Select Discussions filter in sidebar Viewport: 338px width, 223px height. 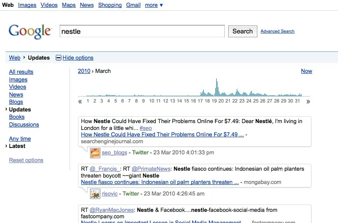click(24, 124)
